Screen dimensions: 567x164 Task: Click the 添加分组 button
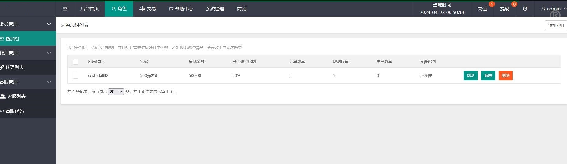click(x=556, y=25)
